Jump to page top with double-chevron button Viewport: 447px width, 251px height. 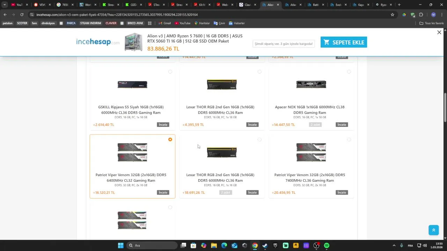point(433,230)
